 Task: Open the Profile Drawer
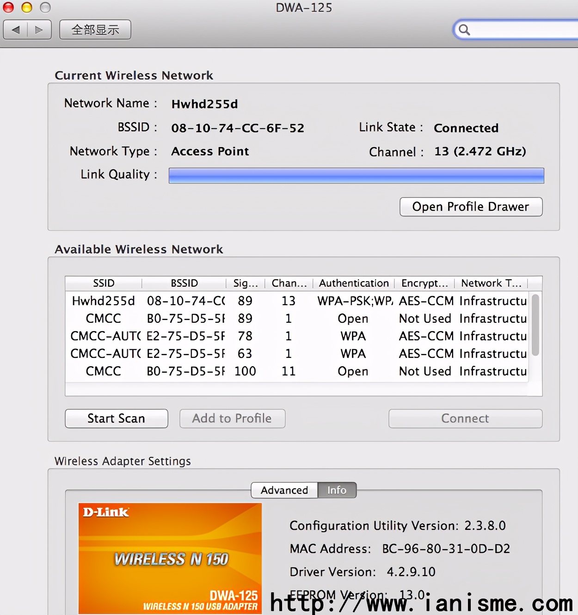[x=471, y=207]
